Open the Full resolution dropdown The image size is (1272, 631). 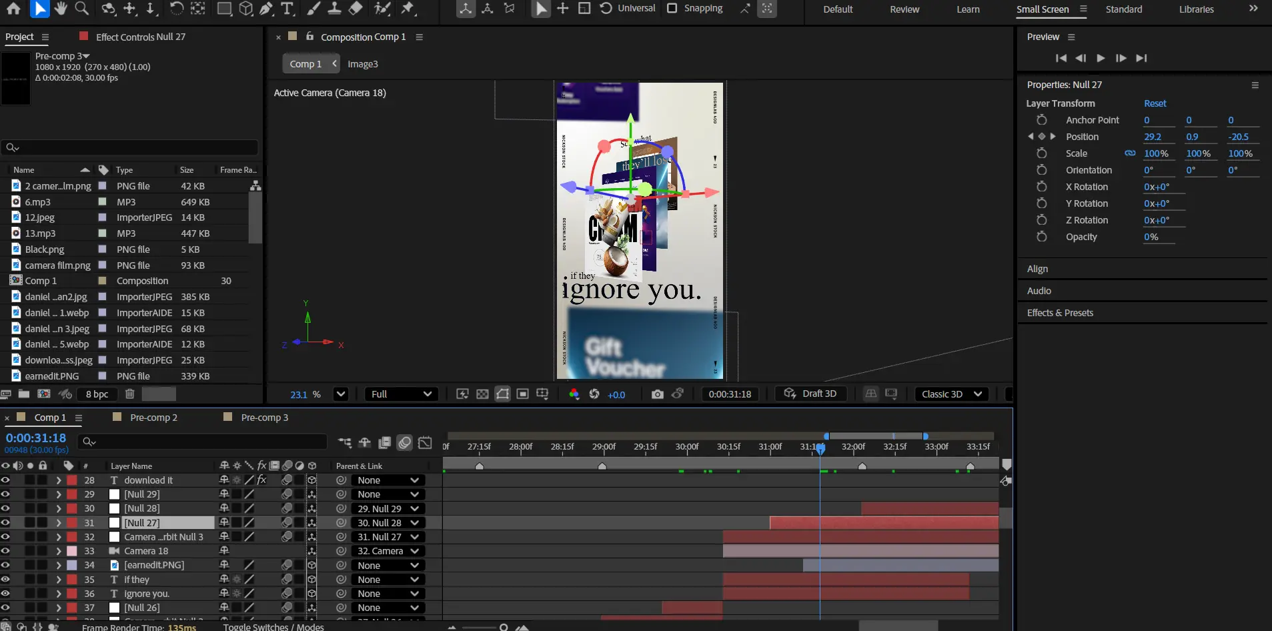(x=401, y=394)
